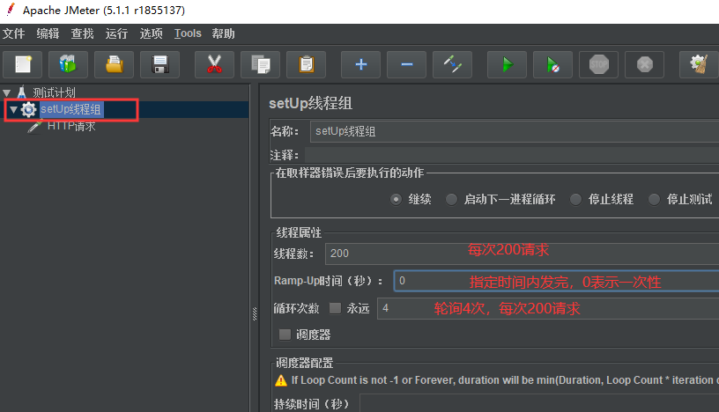Click the Clear results broom icon
Image resolution: width=719 pixels, height=412 pixels.
[x=699, y=64]
